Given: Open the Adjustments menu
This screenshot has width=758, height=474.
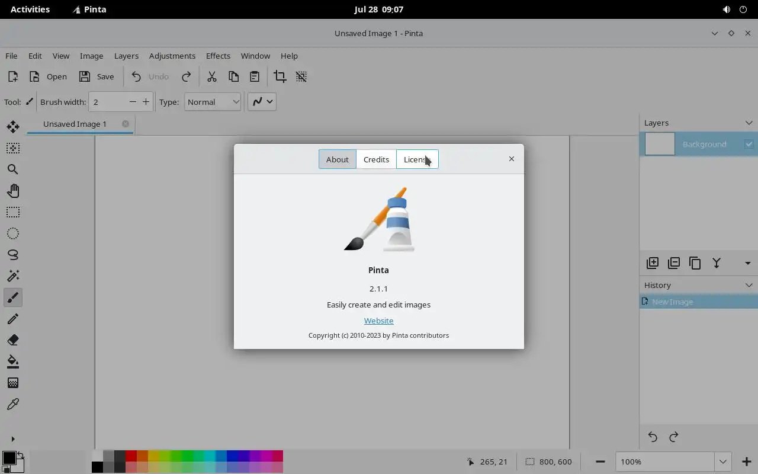Looking at the screenshot, I should click(172, 56).
